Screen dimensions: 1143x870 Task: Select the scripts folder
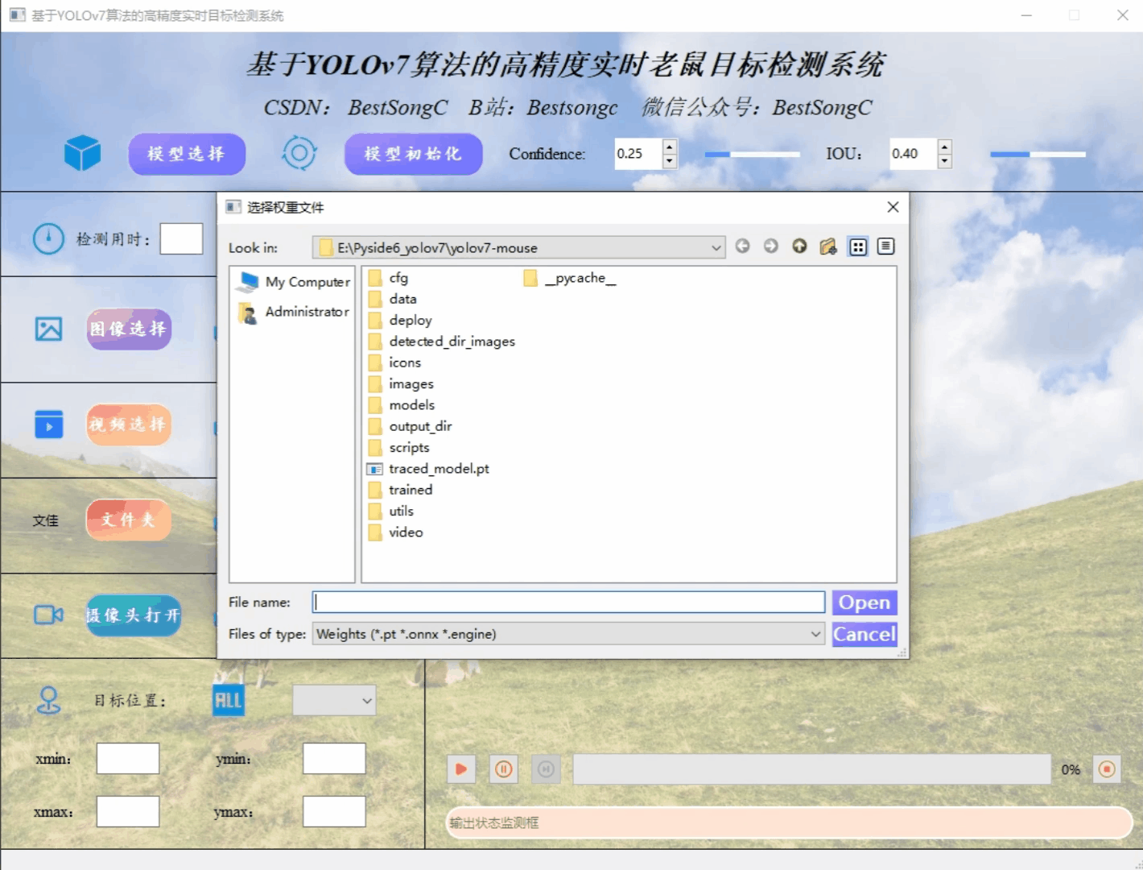click(x=399, y=448)
